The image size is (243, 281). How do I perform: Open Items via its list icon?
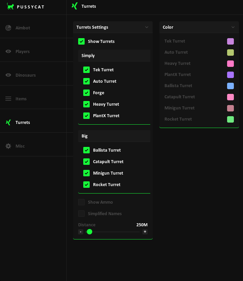(x=8, y=99)
